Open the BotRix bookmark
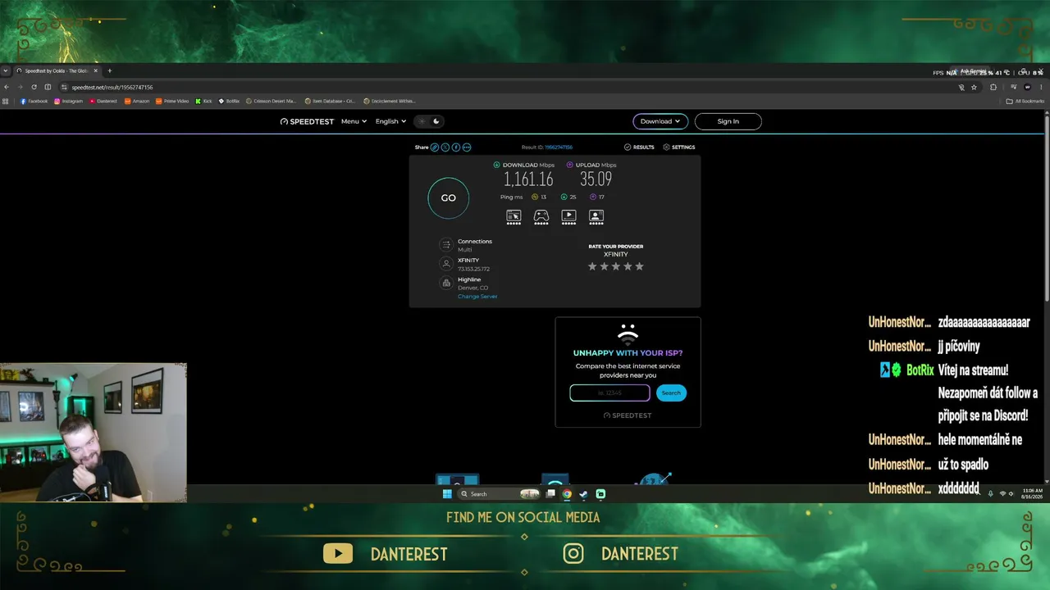The width and height of the screenshot is (1050, 590). pos(229,102)
